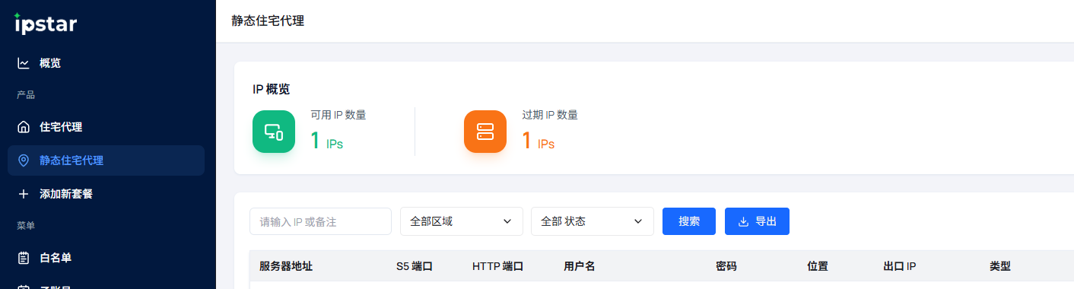Image resolution: width=1074 pixels, height=289 pixels.
Task: Click the HTTP 端口 column header
Action: (497, 266)
